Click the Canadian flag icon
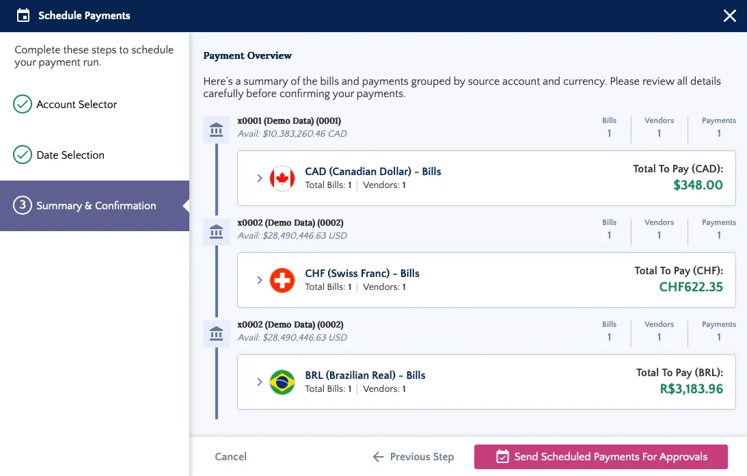 tap(282, 178)
